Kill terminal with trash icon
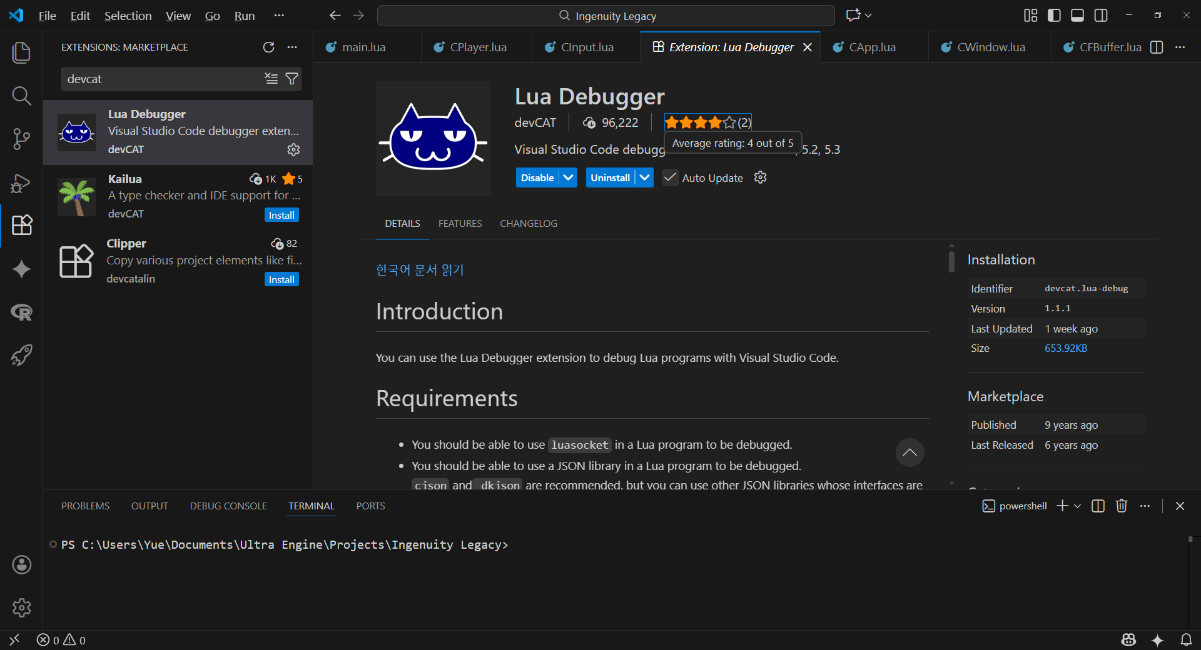 (x=1121, y=506)
